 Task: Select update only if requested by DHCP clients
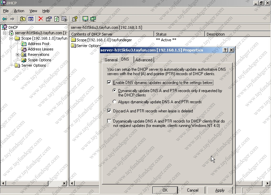tap(114, 90)
